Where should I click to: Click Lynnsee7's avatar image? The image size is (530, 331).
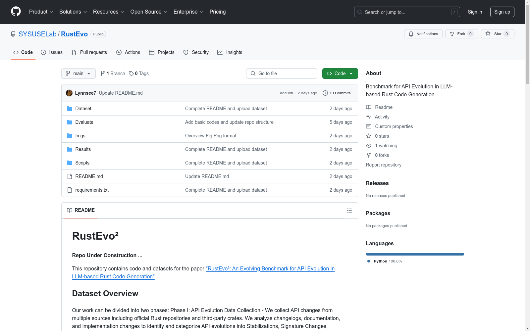(x=69, y=93)
